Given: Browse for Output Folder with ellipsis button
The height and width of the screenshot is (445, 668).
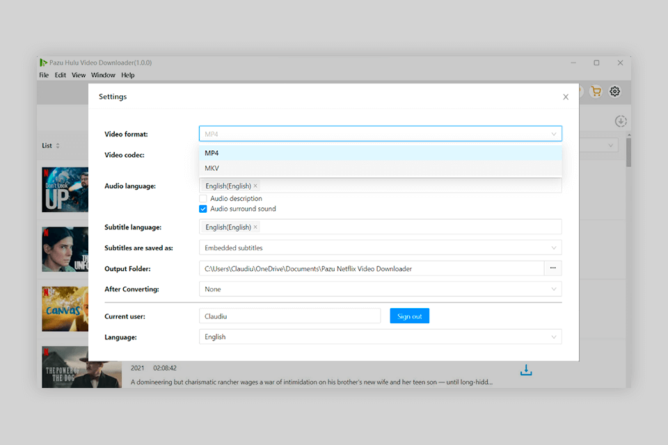Looking at the screenshot, I should 553,268.
